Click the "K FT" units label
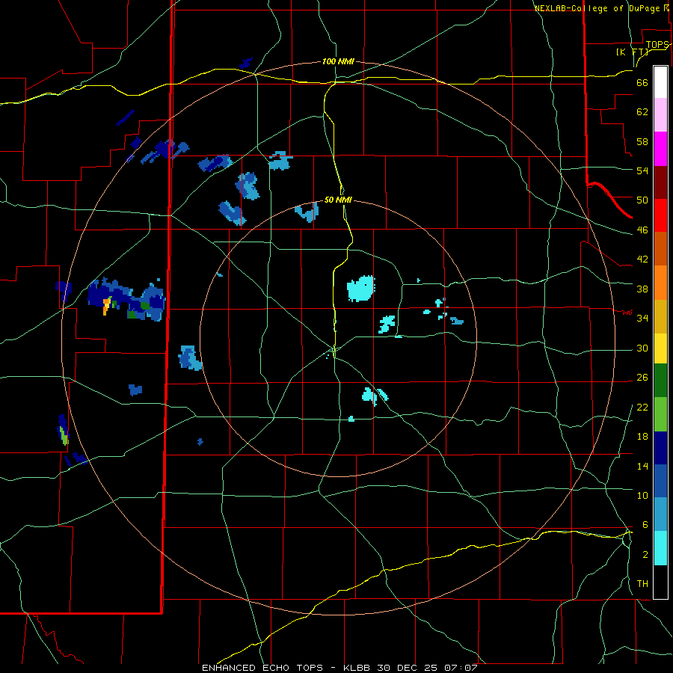The image size is (673, 673). [x=633, y=52]
